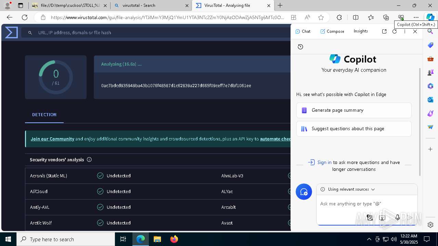Click the browser address bar URL
Viewport: 438px width, 246px height.
pyautogui.click(x=167, y=17)
